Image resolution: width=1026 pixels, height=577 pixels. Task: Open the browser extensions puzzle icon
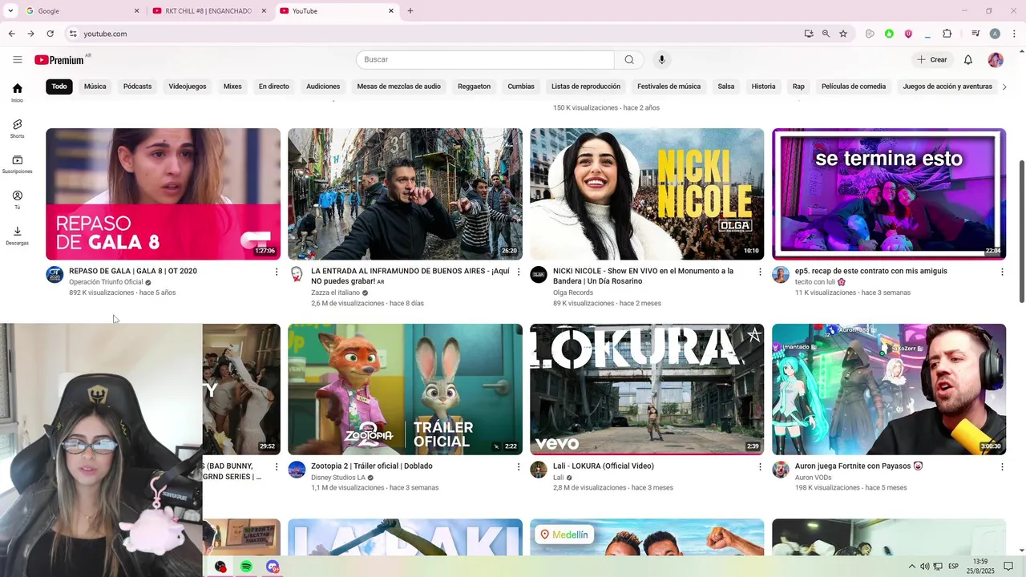point(947,34)
